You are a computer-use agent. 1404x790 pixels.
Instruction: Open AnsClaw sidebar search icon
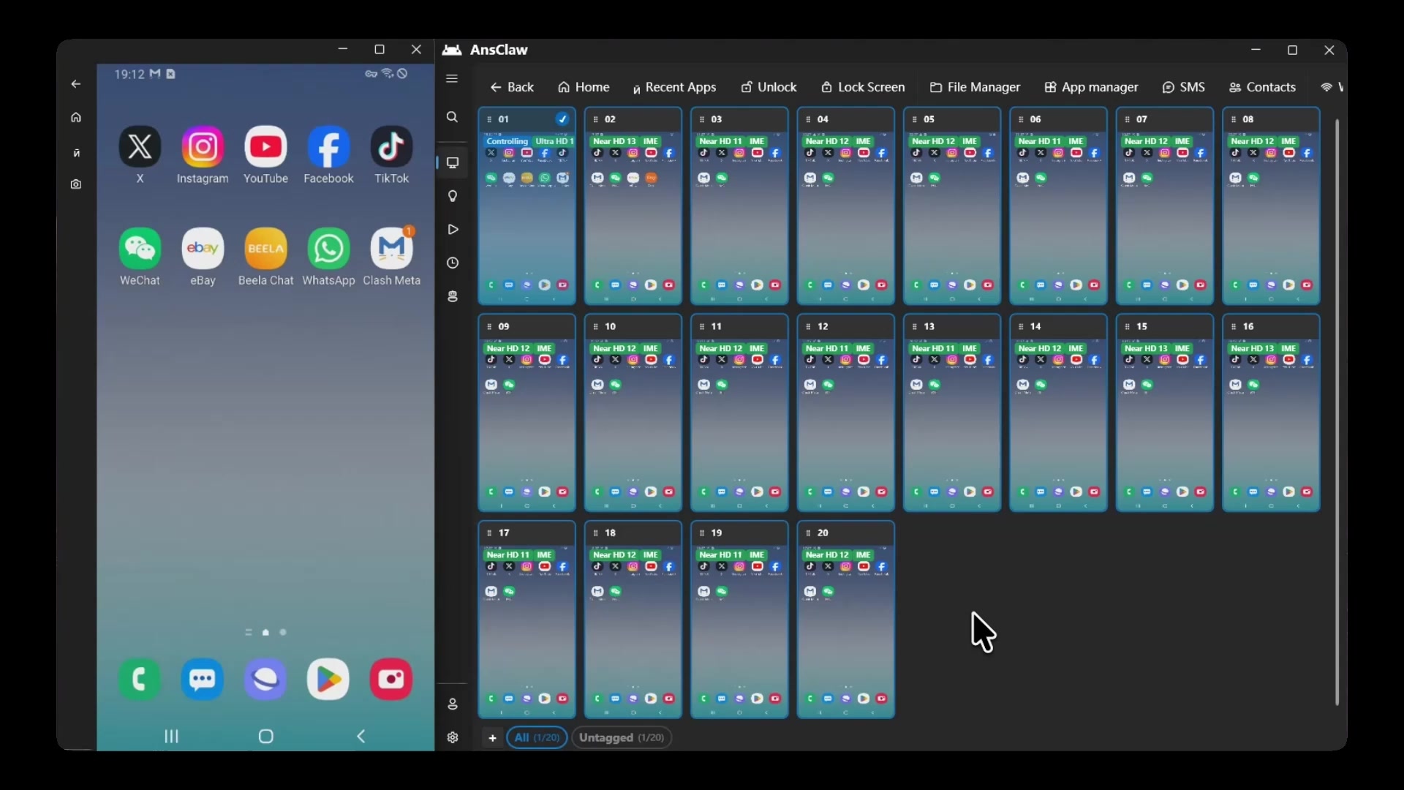pyautogui.click(x=452, y=117)
